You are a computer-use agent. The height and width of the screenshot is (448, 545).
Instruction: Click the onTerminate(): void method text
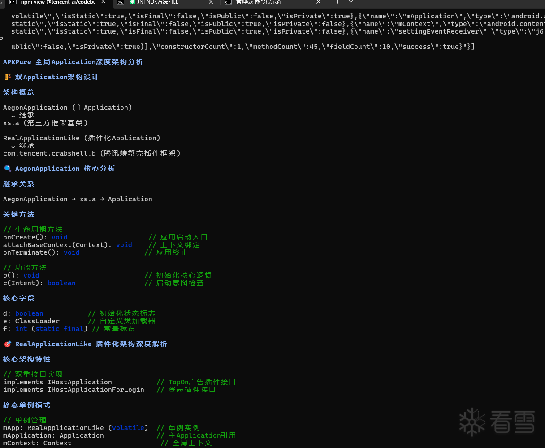[x=41, y=252]
